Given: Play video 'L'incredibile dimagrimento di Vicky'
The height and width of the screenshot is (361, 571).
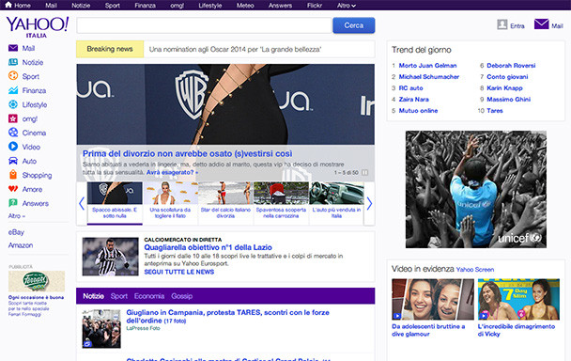Looking at the screenshot, I should pos(518,299).
